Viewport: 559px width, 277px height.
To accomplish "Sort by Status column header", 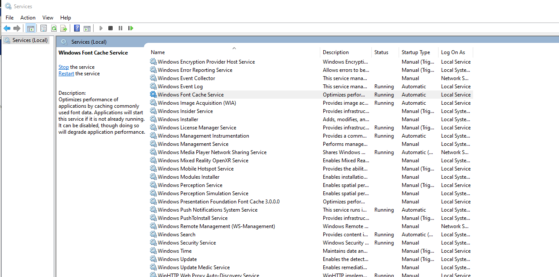I will coord(385,52).
